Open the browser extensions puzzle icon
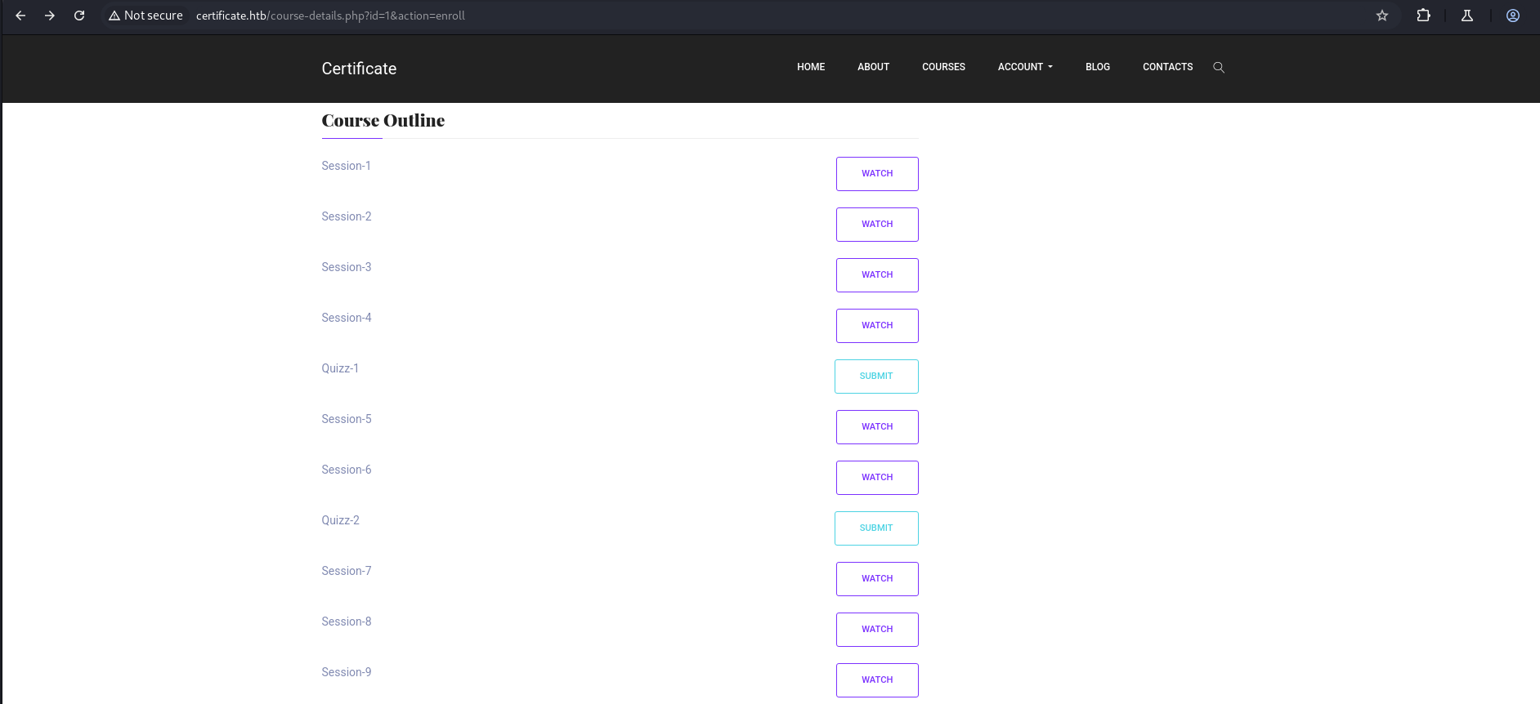Image resolution: width=1540 pixels, height=704 pixels. click(x=1423, y=16)
